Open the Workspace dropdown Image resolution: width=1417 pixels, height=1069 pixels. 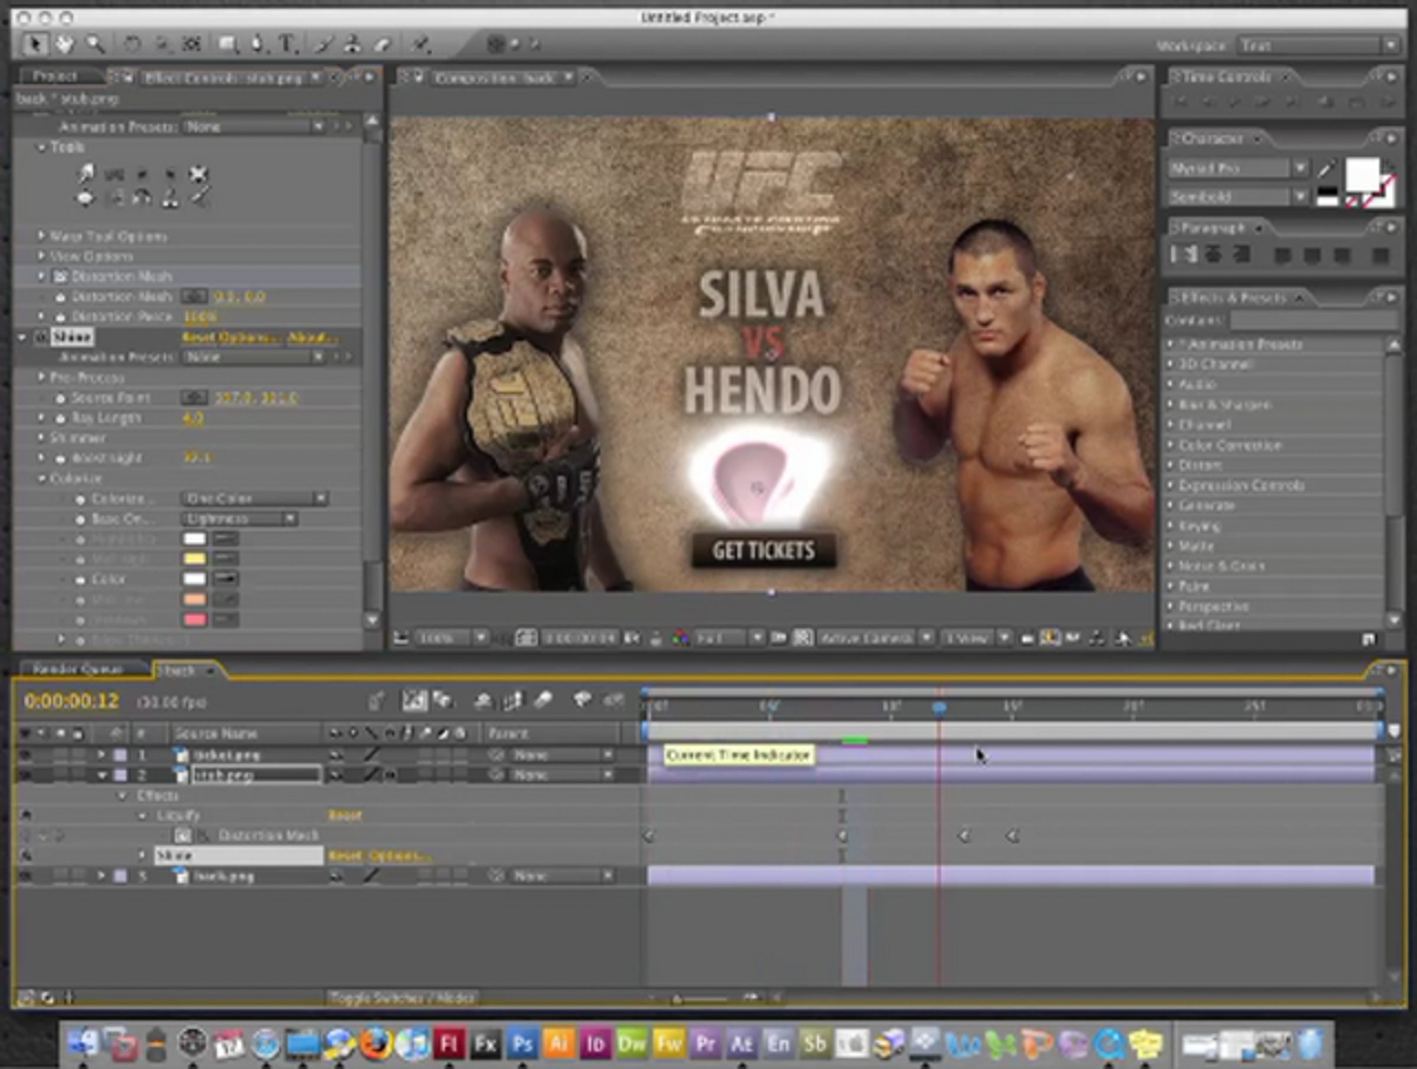[1318, 45]
